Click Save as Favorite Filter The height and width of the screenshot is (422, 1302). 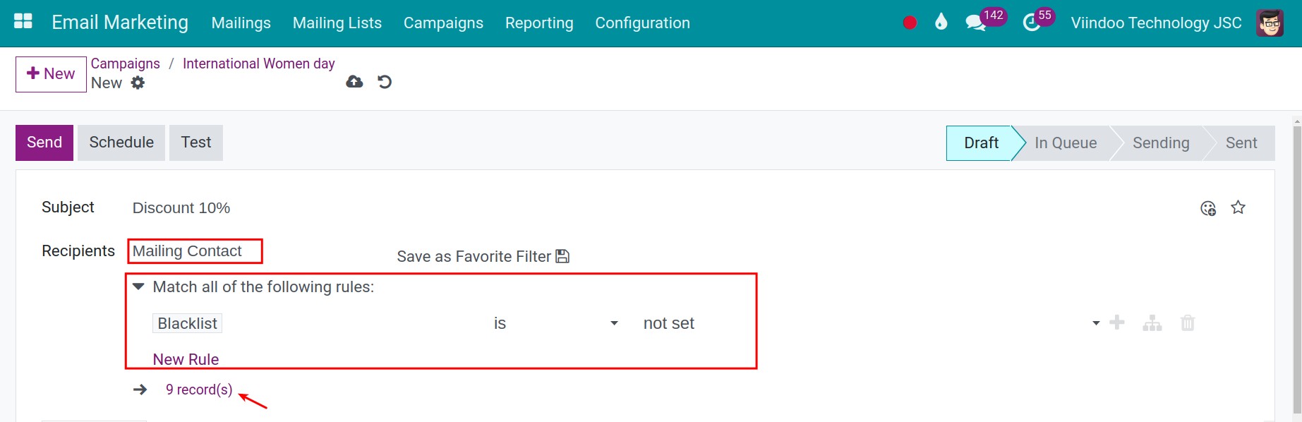475,255
